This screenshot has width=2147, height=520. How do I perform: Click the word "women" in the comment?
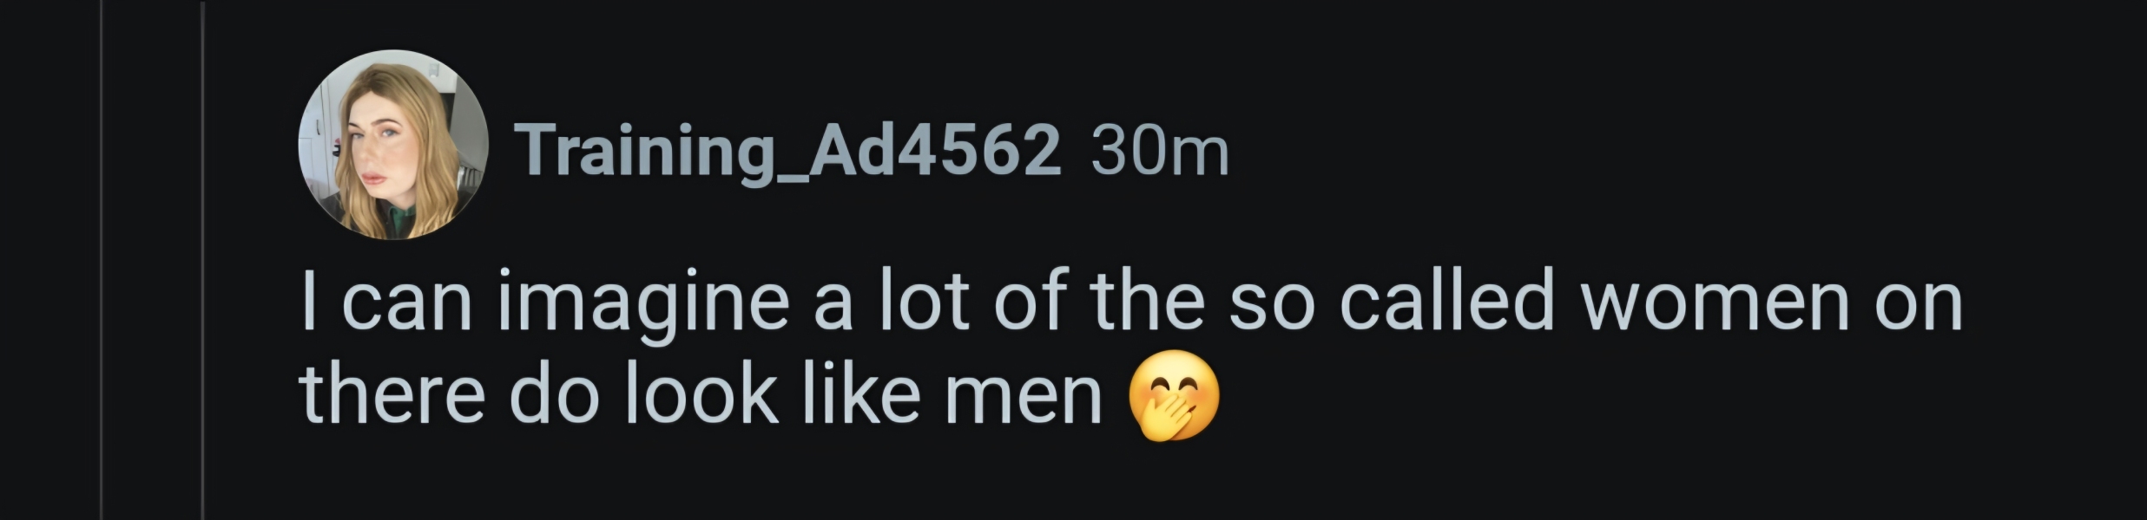coord(1714,302)
